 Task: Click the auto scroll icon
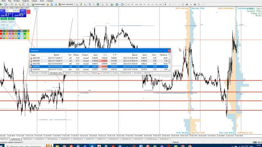tap(103, 4)
